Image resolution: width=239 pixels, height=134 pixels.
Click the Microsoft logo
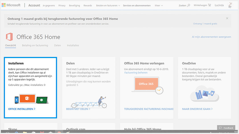click(11, 5)
